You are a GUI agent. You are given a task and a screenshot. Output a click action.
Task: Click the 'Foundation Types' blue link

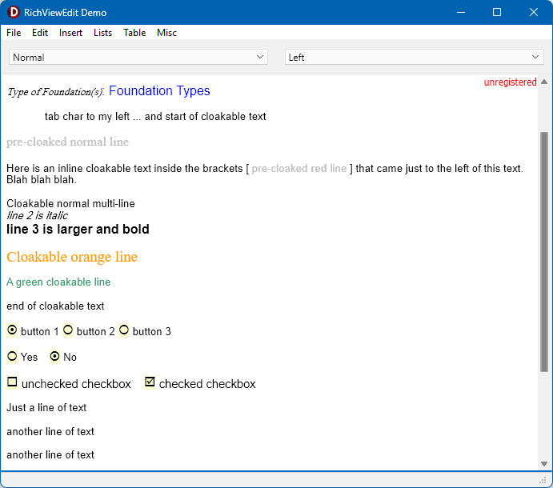[x=159, y=91]
